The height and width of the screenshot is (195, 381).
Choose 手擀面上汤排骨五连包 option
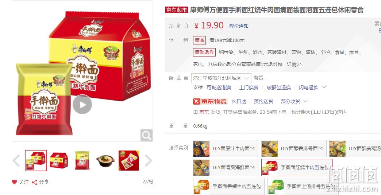303,186
